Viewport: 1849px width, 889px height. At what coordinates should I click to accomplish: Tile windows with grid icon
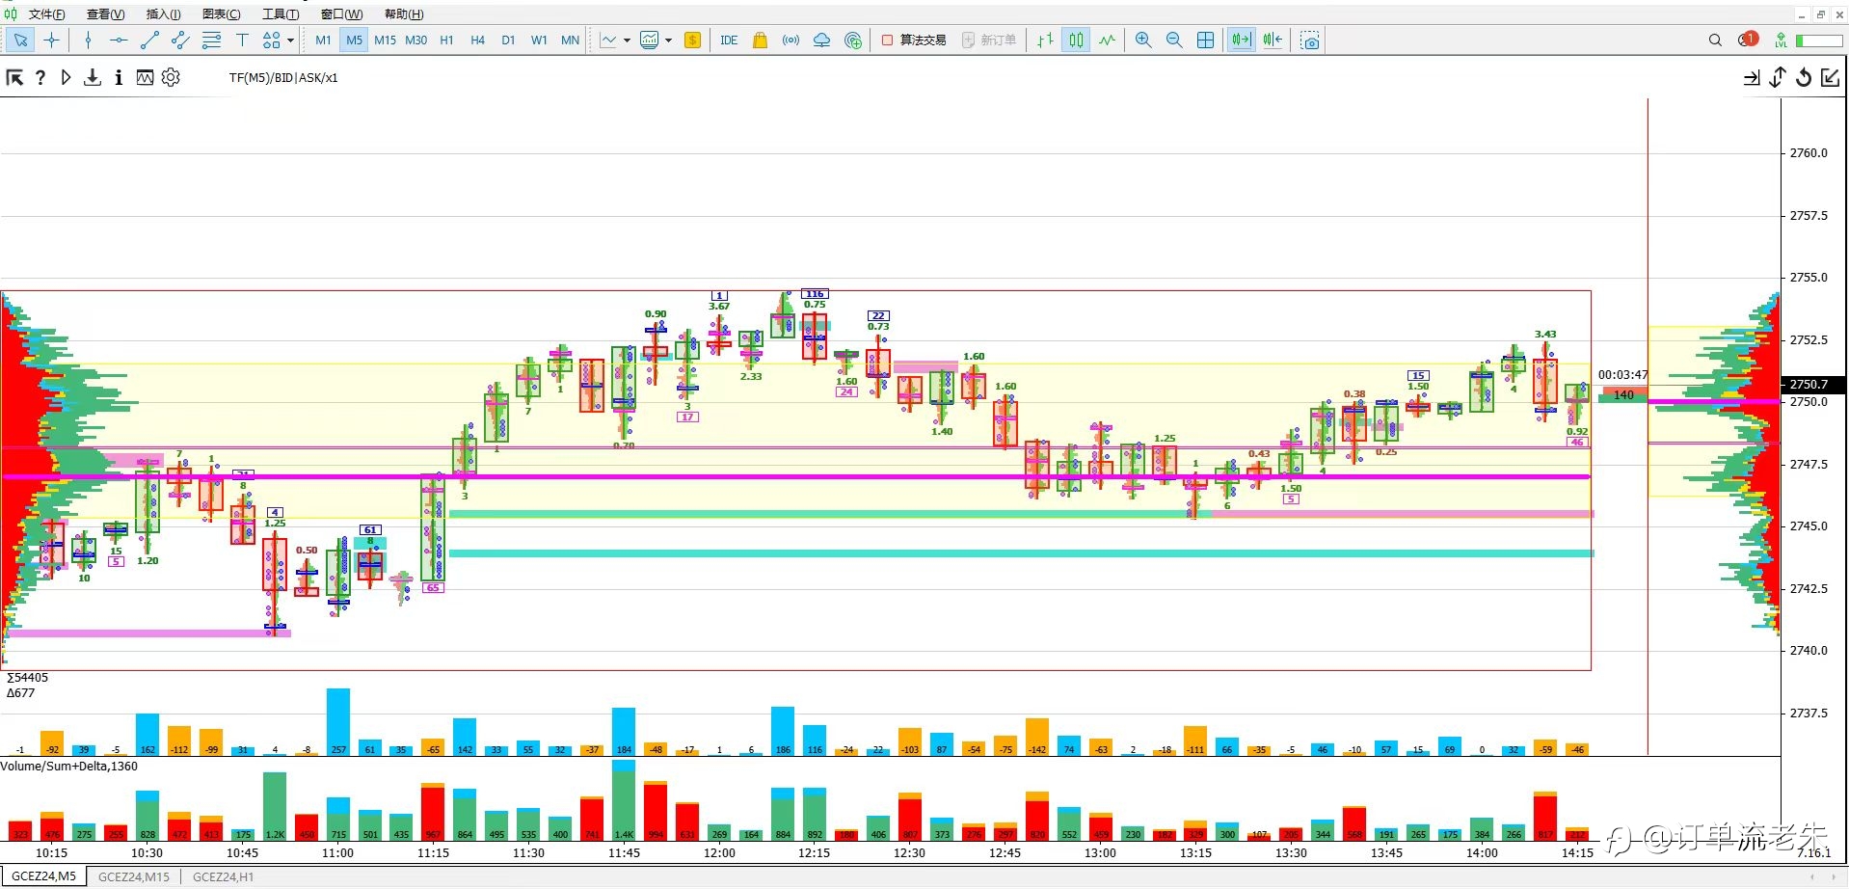1205,40
